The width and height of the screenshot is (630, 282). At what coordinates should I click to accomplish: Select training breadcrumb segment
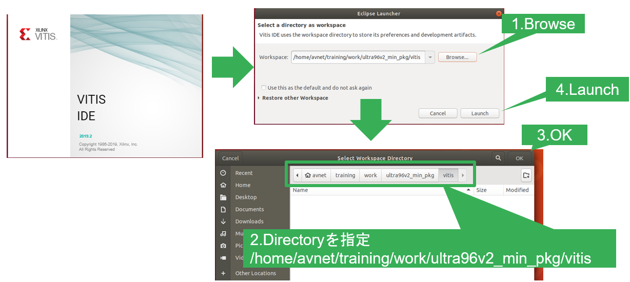[x=345, y=175]
